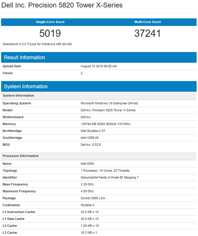
Task: Click the processor Name label
Action: tap(7, 164)
